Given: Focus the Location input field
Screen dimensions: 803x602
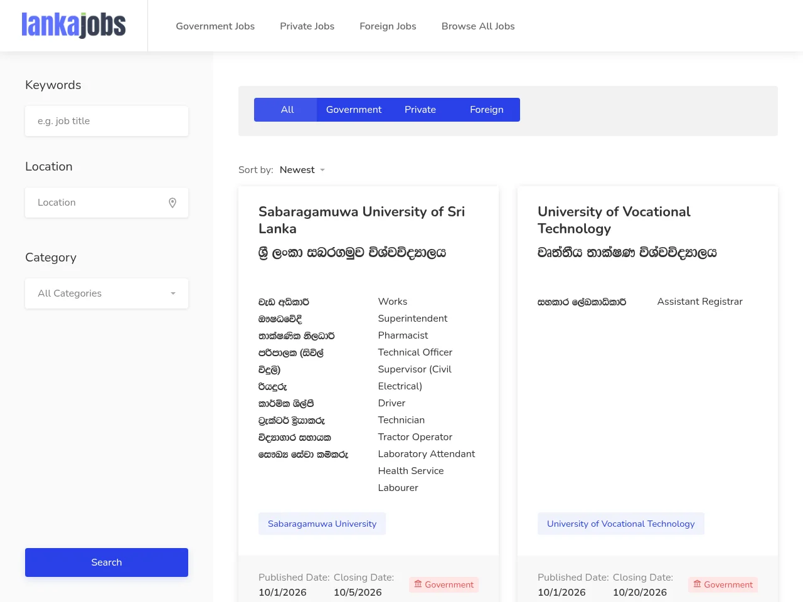Looking at the screenshot, I should 107,203.
